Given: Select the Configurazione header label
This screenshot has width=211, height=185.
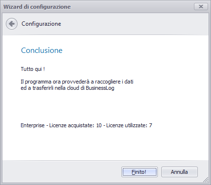Looking at the screenshot, I should (x=41, y=24).
